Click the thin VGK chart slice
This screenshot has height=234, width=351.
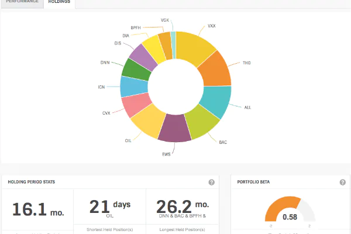pos(174,45)
